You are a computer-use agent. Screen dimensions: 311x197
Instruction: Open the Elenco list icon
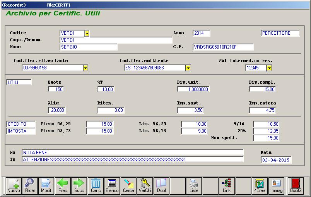[112, 185]
